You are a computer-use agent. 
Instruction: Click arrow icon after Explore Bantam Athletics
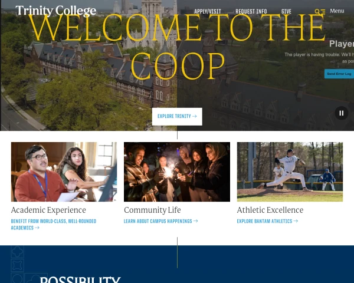click(x=296, y=221)
